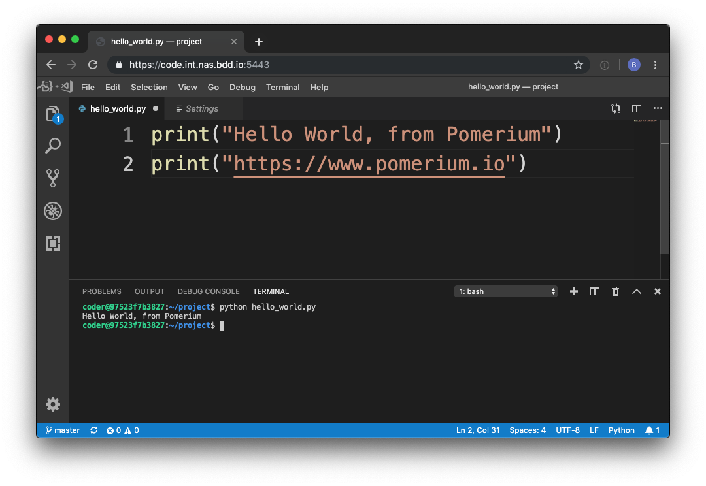706x486 pixels.
Task: Change Python language mode in status bar
Action: pyautogui.click(x=621, y=430)
